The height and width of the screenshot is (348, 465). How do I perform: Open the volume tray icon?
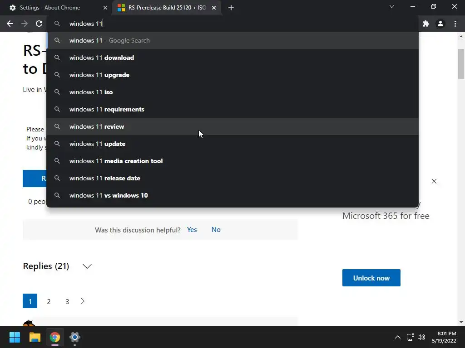click(421, 337)
